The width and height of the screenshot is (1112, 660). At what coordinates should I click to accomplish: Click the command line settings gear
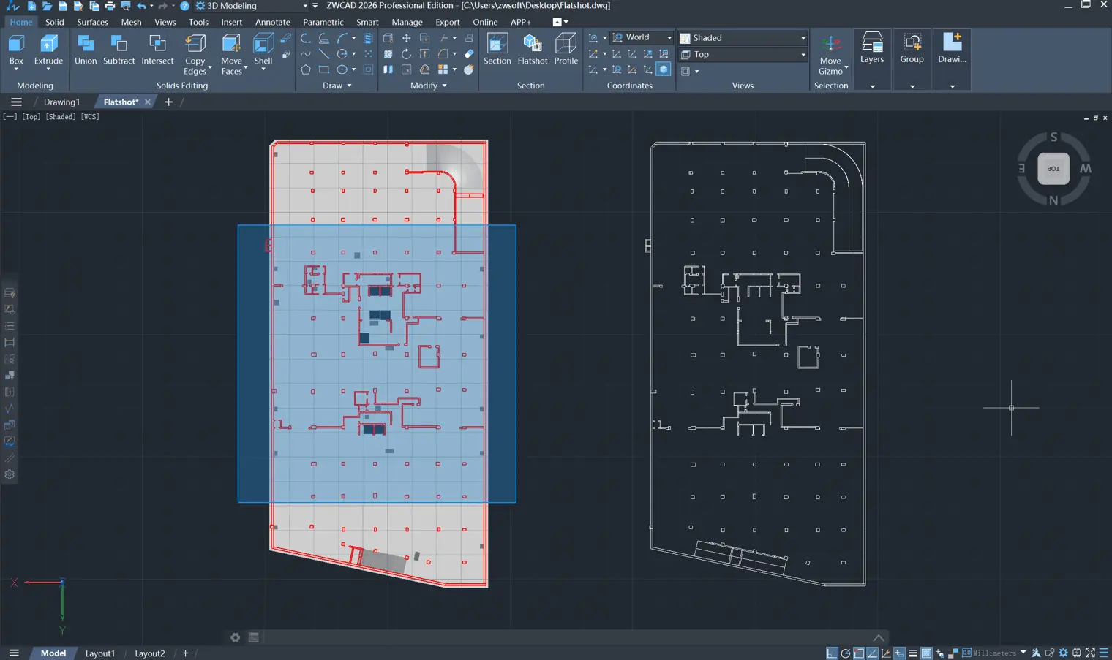[x=235, y=637]
